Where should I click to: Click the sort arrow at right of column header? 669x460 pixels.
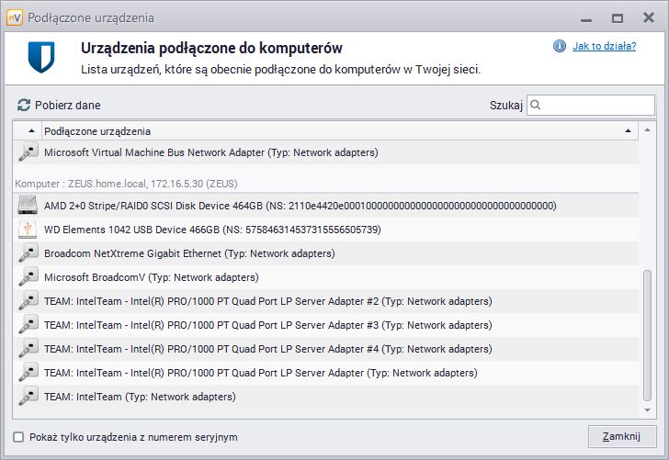coord(628,131)
